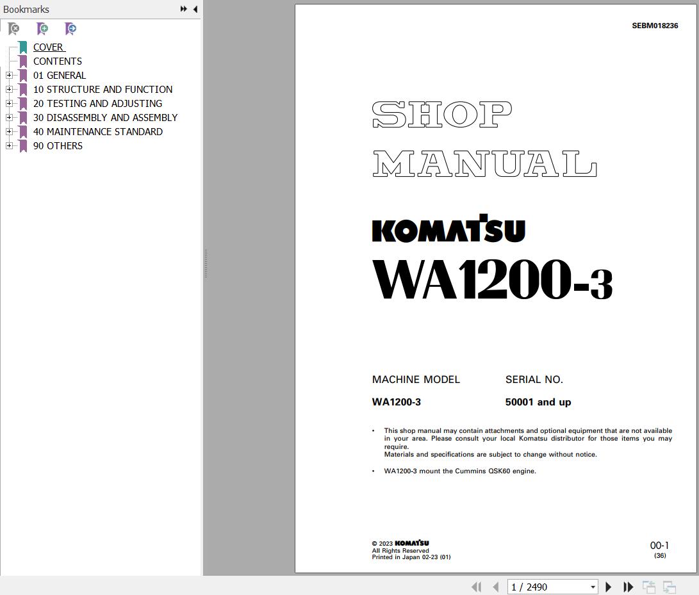This screenshot has width=699, height=595.
Task: Click the 01 GENERAL bookmark ribbon icon
Action: pos(23,76)
